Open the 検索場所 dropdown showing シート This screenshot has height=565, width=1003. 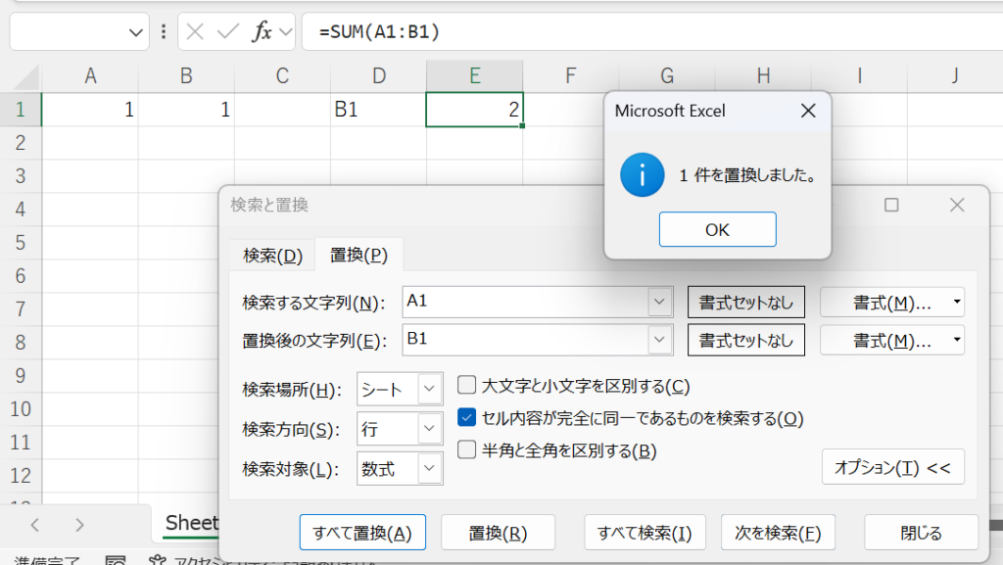(x=429, y=389)
